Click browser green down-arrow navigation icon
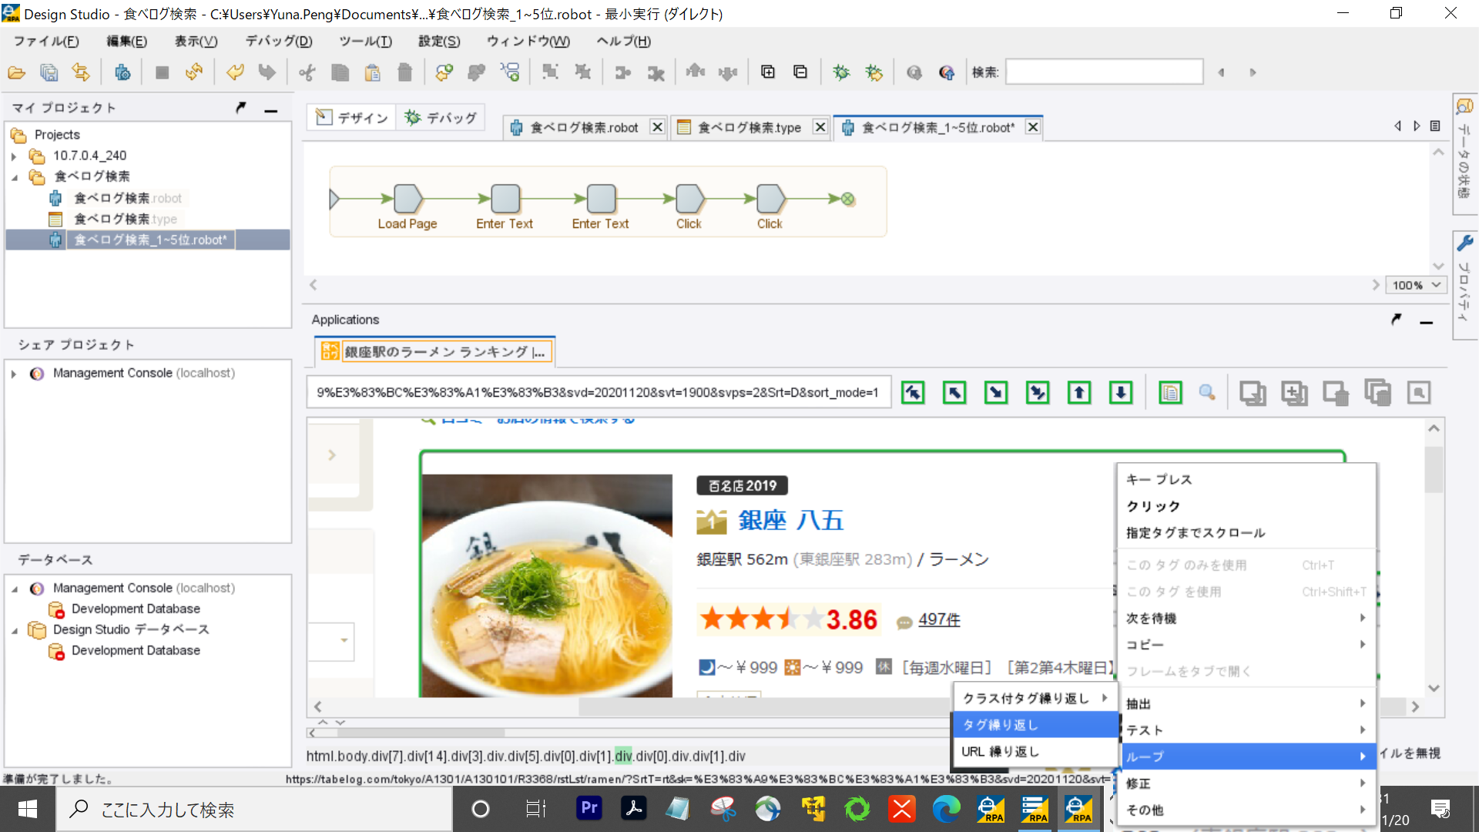This screenshot has height=832, width=1479. tap(1122, 393)
